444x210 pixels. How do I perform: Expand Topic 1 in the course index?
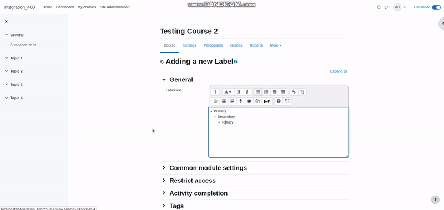click(x=6, y=58)
